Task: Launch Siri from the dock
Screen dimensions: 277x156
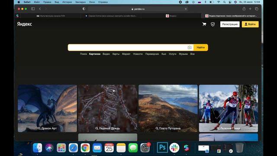Action: pyautogui.click(x=49, y=148)
